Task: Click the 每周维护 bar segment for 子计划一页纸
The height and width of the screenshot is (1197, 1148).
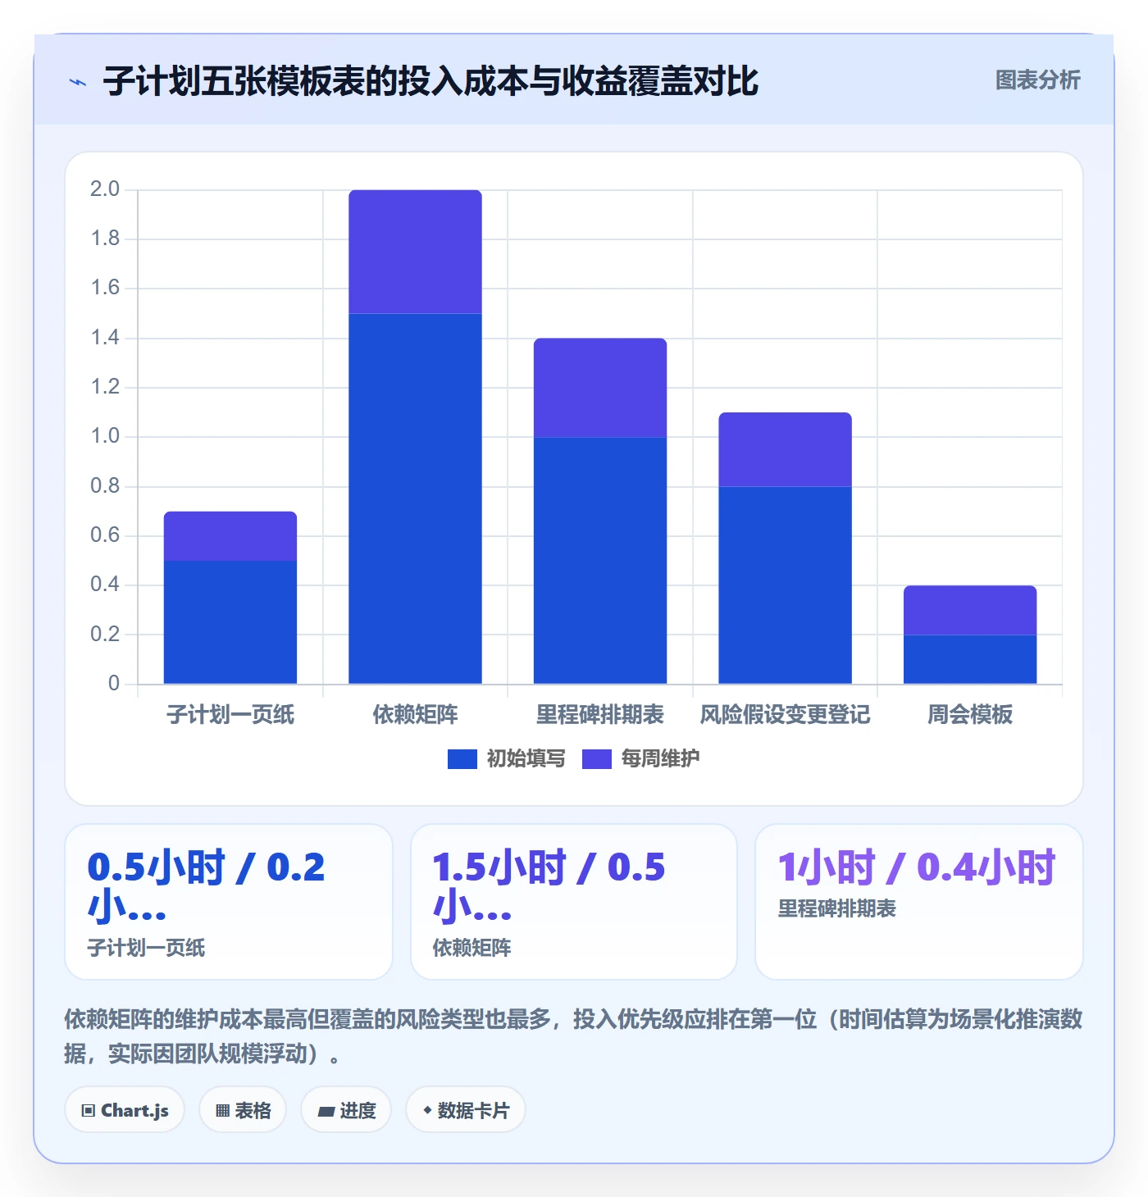Action: [230, 536]
